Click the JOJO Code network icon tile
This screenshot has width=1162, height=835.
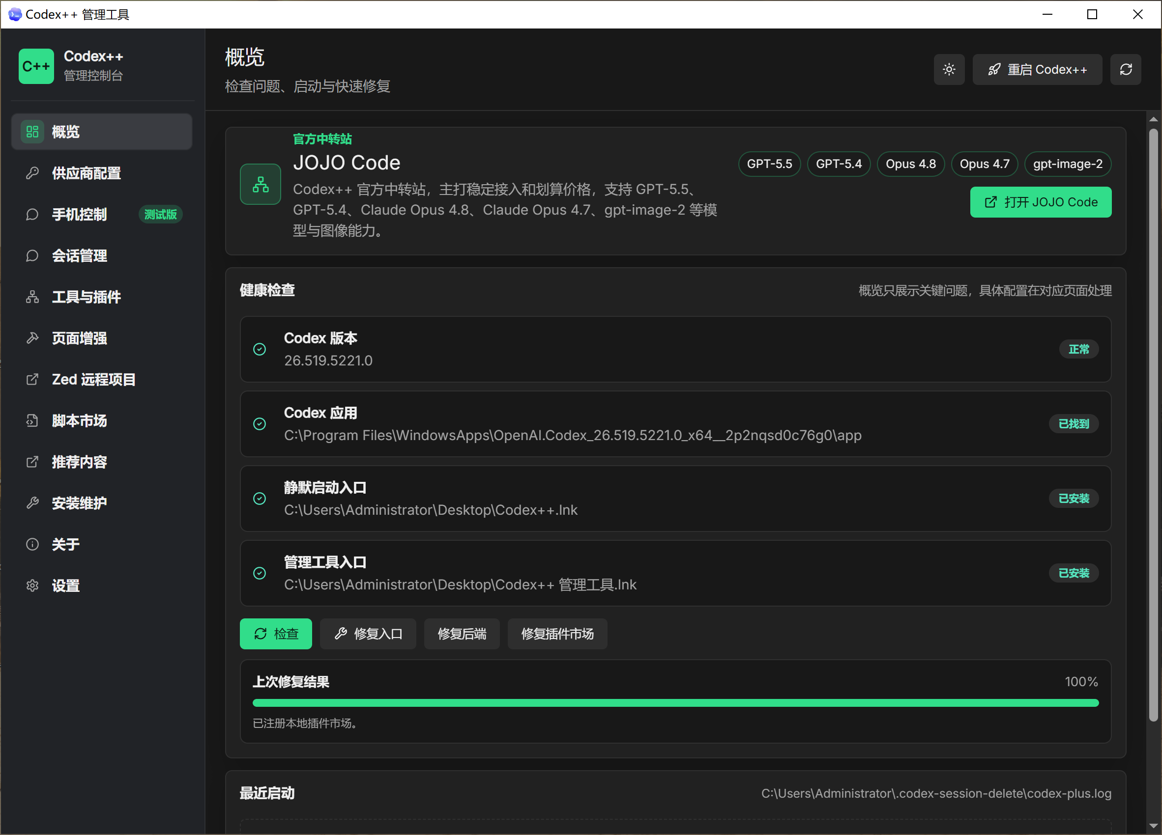(261, 184)
